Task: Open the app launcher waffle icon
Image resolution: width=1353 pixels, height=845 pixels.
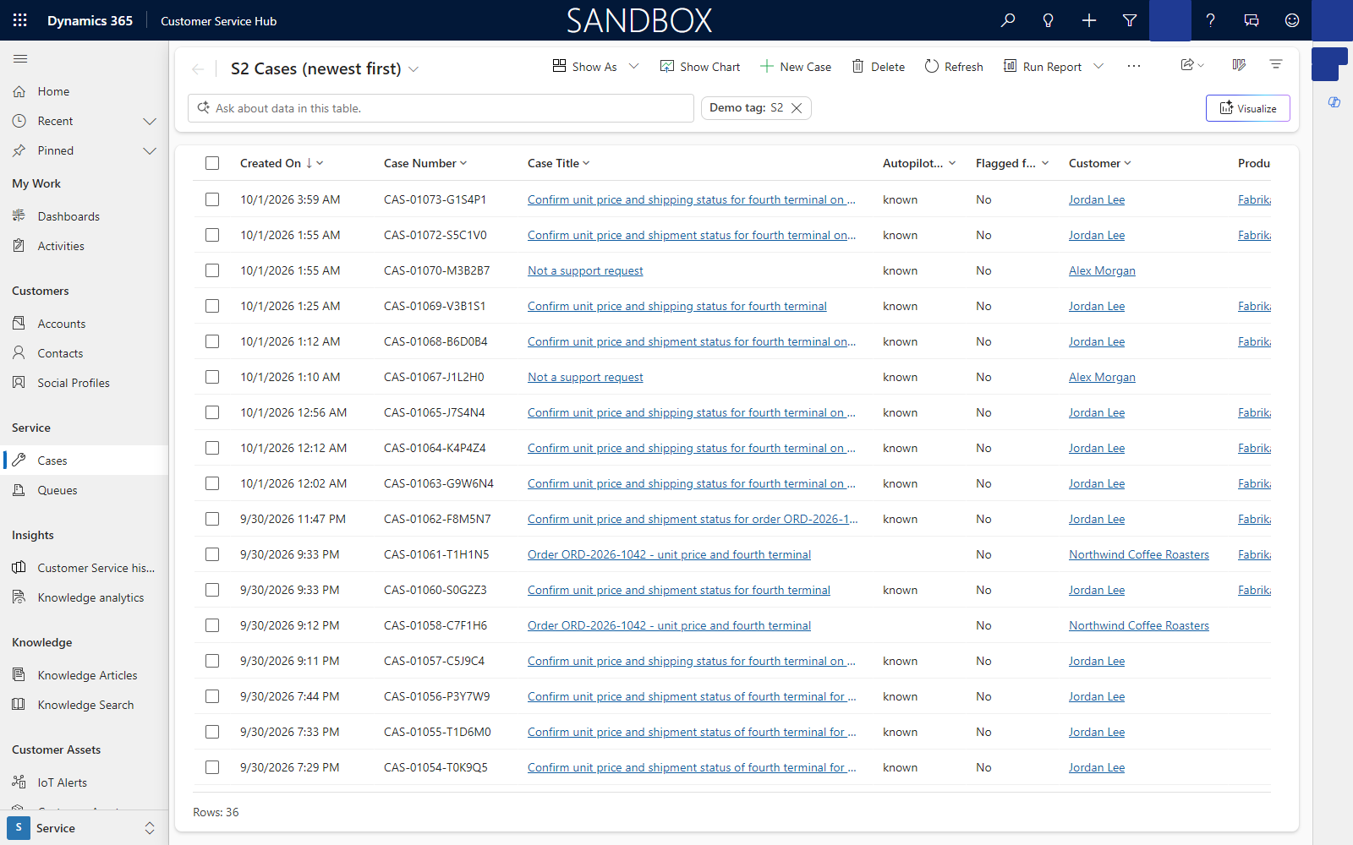Action: (20, 20)
